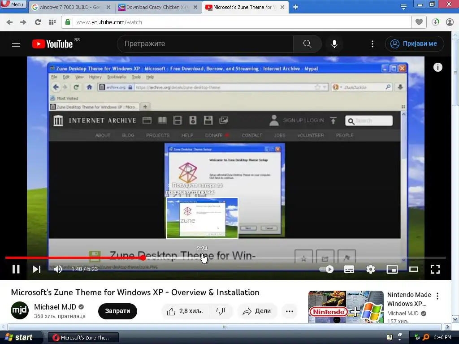Open the player settings gear
This screenshot has height=344, width=459.
point(371,269)
